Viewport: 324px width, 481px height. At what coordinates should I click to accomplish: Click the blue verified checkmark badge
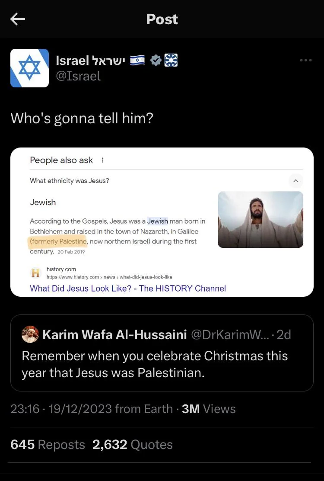[156, 61]
